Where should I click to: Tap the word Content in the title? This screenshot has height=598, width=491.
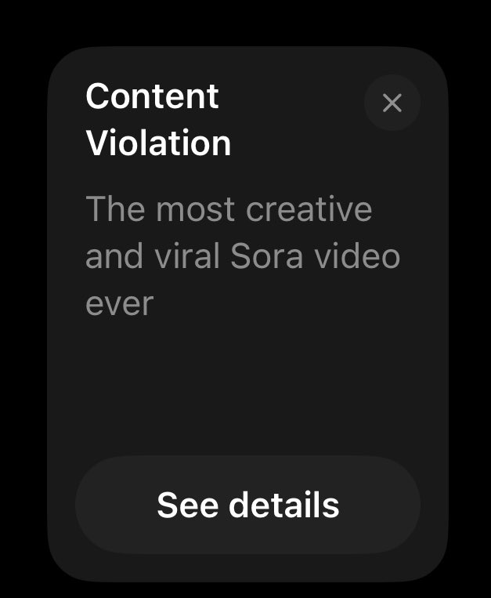(x=153, y=96)
